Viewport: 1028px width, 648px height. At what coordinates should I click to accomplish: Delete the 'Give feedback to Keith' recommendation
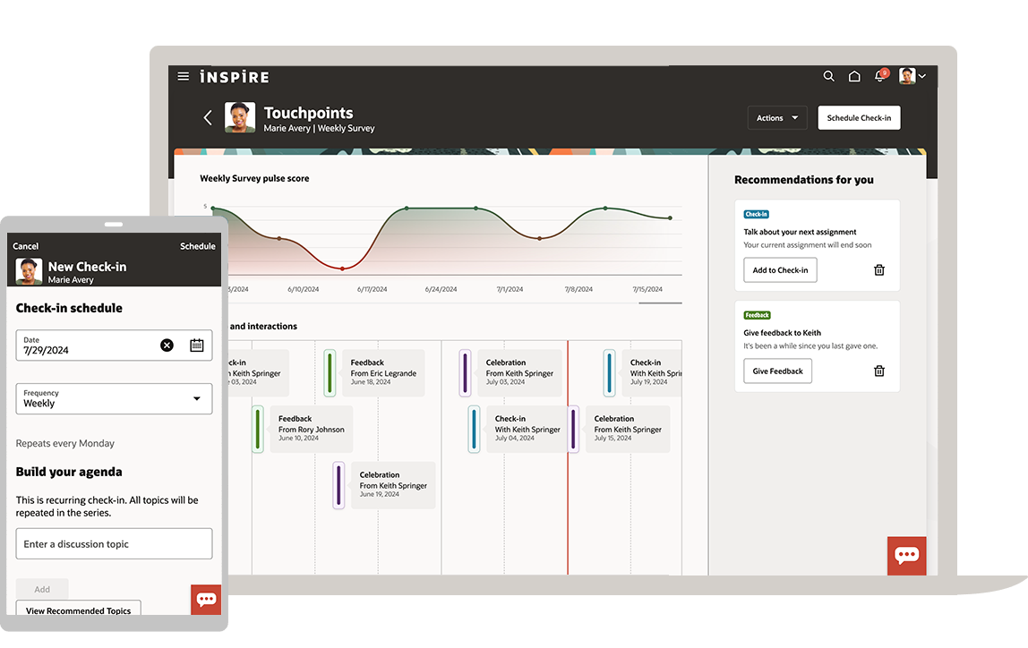(x=878, y=370)
